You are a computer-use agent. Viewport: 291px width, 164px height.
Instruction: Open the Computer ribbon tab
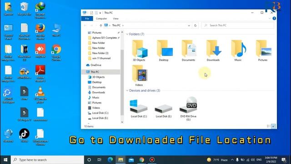click(101, 19)
